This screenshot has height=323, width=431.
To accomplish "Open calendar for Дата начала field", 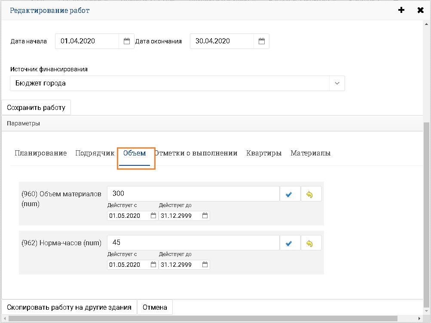I will [127, 41].
